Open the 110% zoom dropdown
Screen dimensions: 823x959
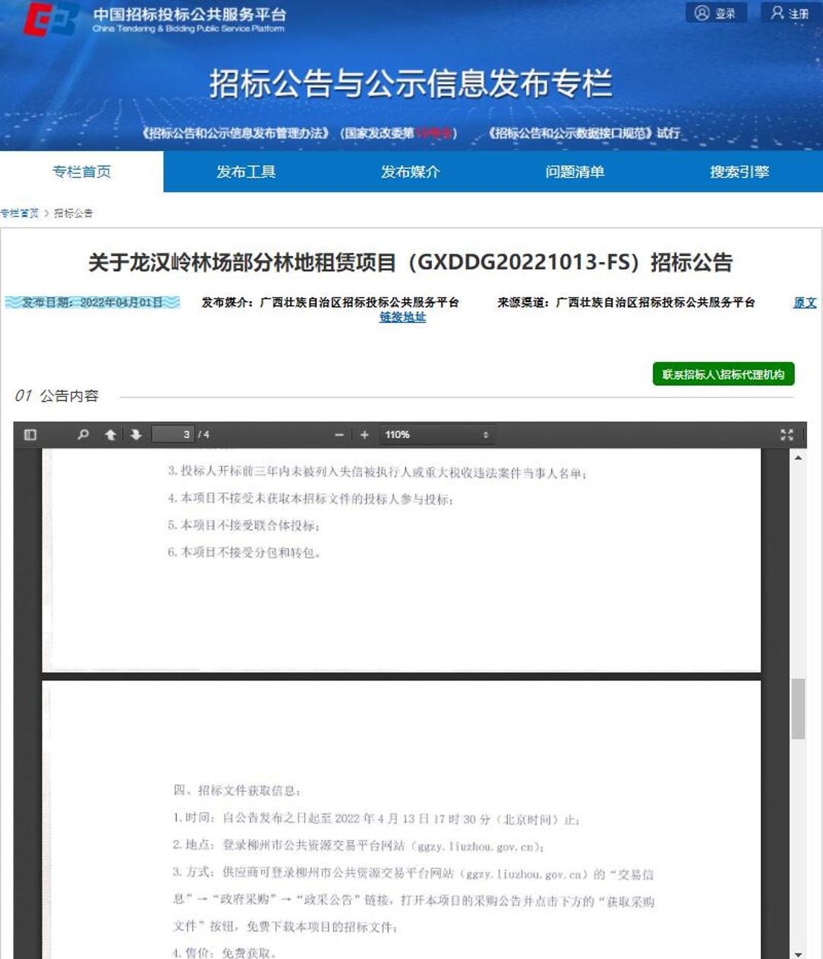coord(437,434)
